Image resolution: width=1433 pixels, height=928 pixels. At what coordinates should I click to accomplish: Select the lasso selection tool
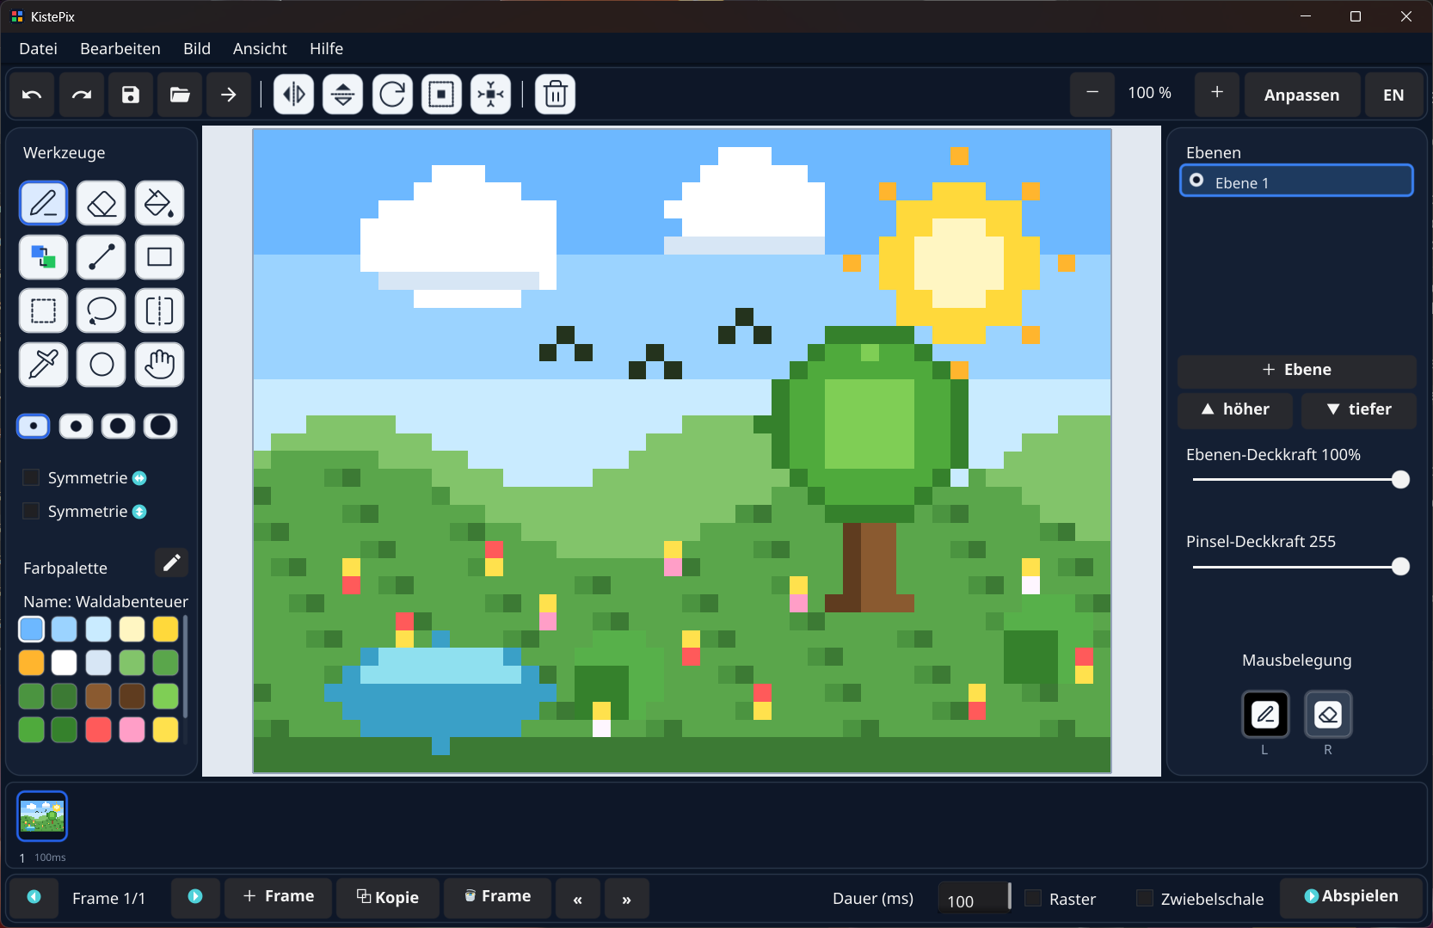coord(101,310)
